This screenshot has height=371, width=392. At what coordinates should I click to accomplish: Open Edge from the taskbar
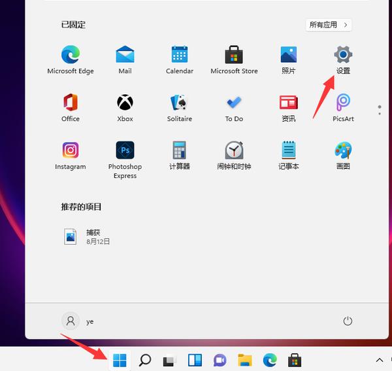270,361
